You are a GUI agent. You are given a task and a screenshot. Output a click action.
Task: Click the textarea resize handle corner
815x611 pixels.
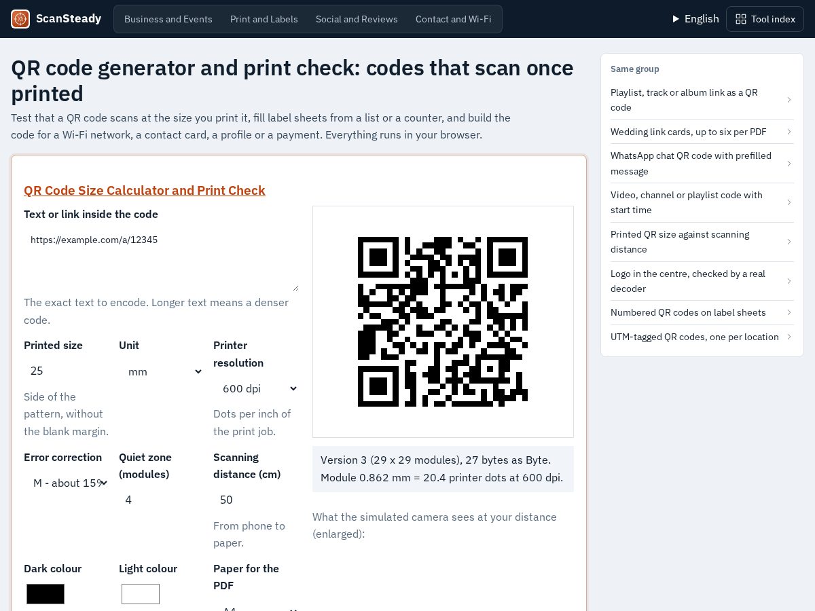295,289
